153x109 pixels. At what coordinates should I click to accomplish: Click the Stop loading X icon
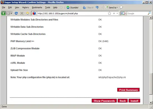pos(22,13)
